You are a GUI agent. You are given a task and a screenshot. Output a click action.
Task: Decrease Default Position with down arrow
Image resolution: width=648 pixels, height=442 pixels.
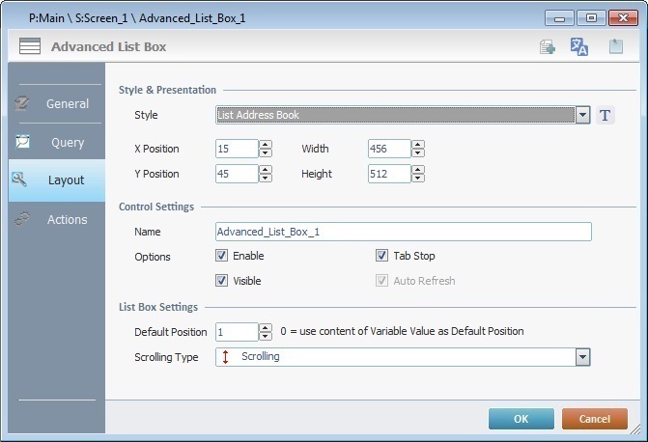tap(266, 336)
